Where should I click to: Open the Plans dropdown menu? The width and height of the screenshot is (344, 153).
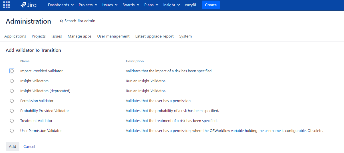click(151, 5)
